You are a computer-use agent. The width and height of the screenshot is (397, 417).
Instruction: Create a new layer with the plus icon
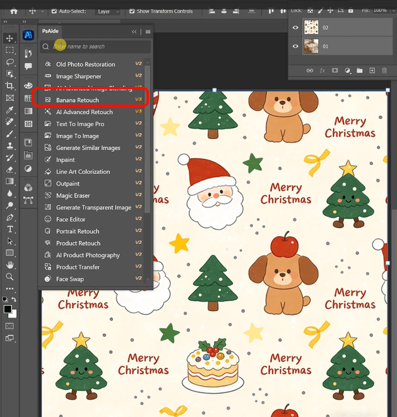pos(372,71)
